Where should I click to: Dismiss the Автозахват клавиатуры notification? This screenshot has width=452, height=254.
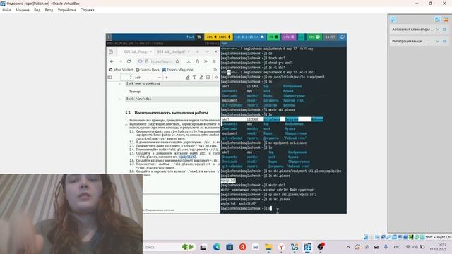[x=444, y=30]
